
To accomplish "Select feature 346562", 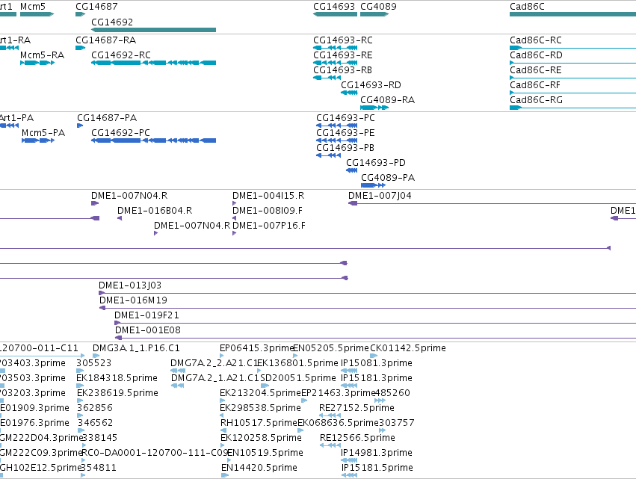I will click(x=81, y=430).
